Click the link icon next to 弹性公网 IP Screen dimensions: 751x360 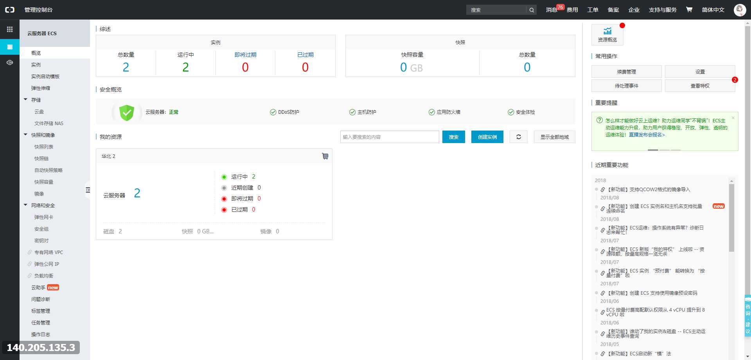tap(30, 264)
